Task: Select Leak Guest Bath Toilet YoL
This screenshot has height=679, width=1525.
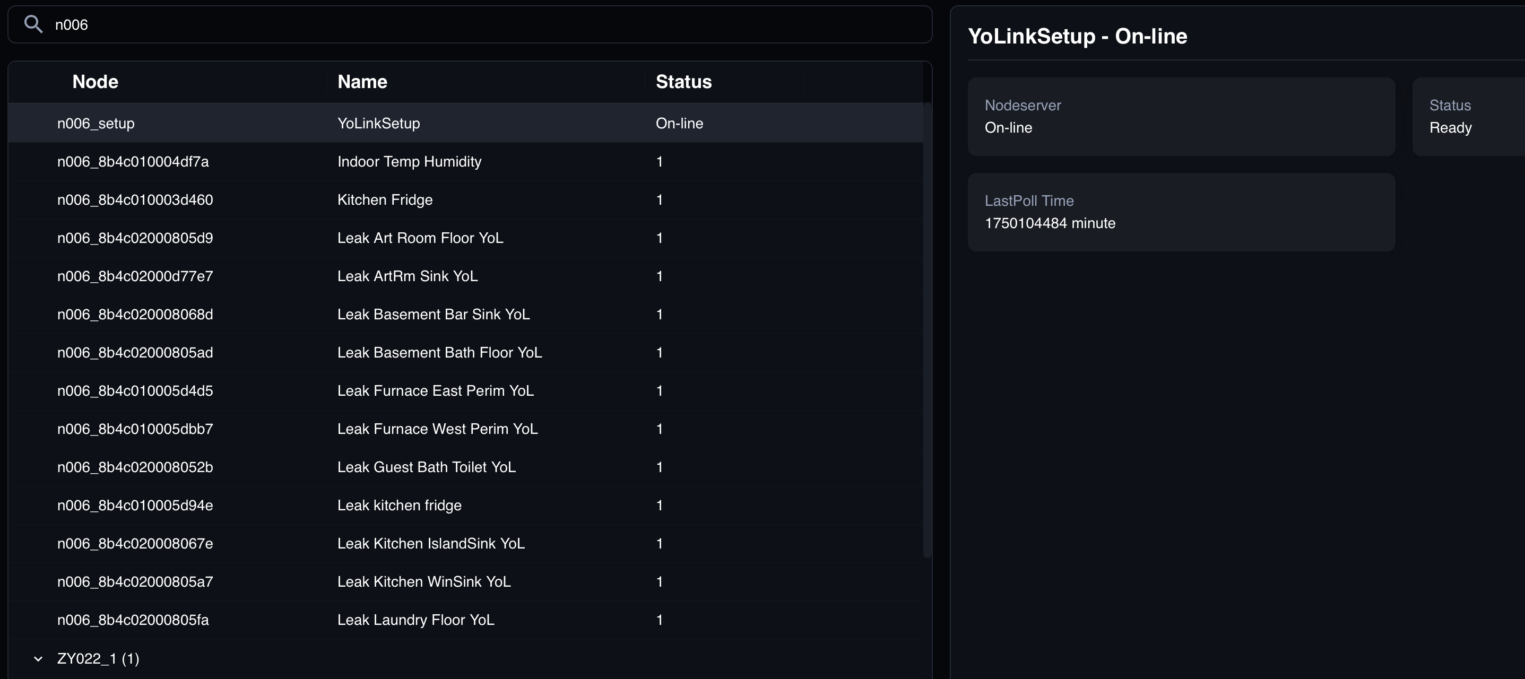Action: 426,467
